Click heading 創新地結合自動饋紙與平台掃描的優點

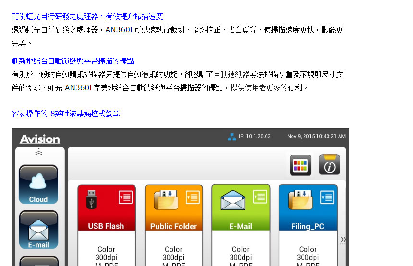73,61
